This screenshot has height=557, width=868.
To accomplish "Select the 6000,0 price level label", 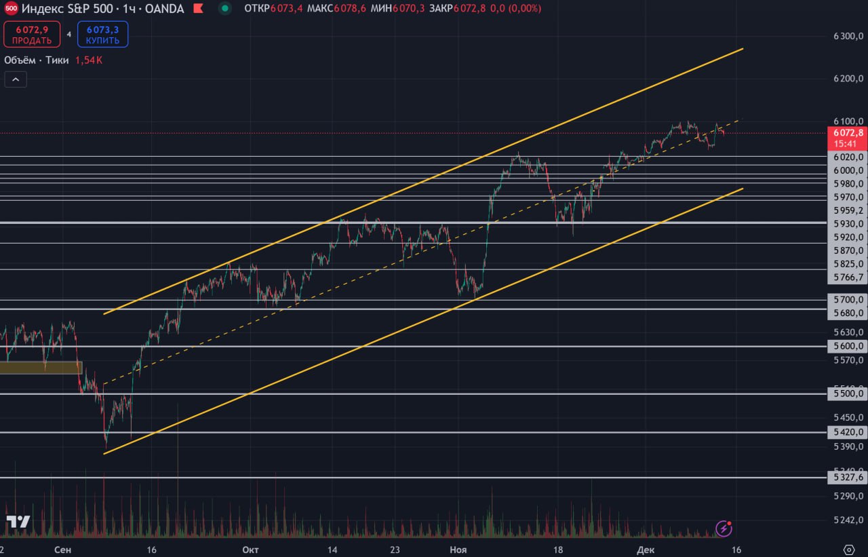I will point(848,170).
